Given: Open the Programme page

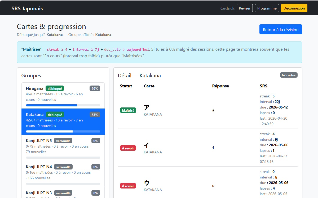Looking at the screenshot, I should [267, 8].
